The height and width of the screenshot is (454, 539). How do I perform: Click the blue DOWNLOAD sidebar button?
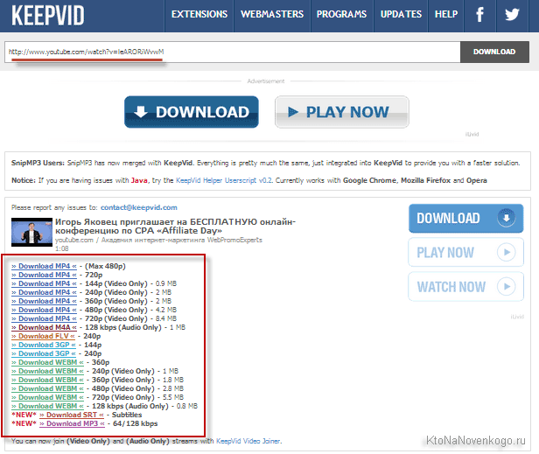click(x=465, y=218)
